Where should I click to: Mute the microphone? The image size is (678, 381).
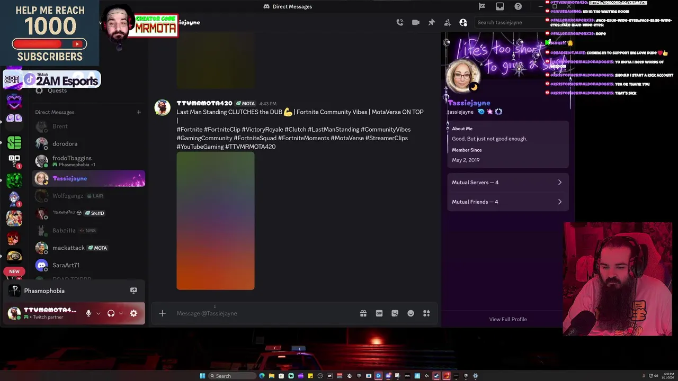pos(88,313)
